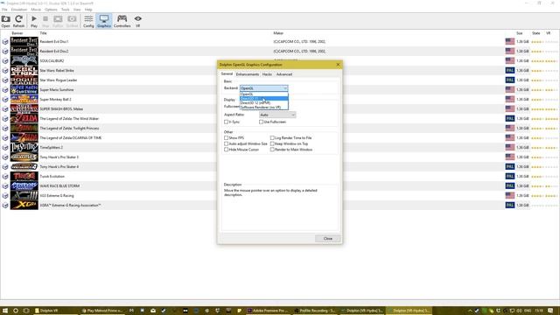Click the PAL flag for Star Wars Rebel Strike
This screenshot has width=560, height=315.
coord(509,70)
